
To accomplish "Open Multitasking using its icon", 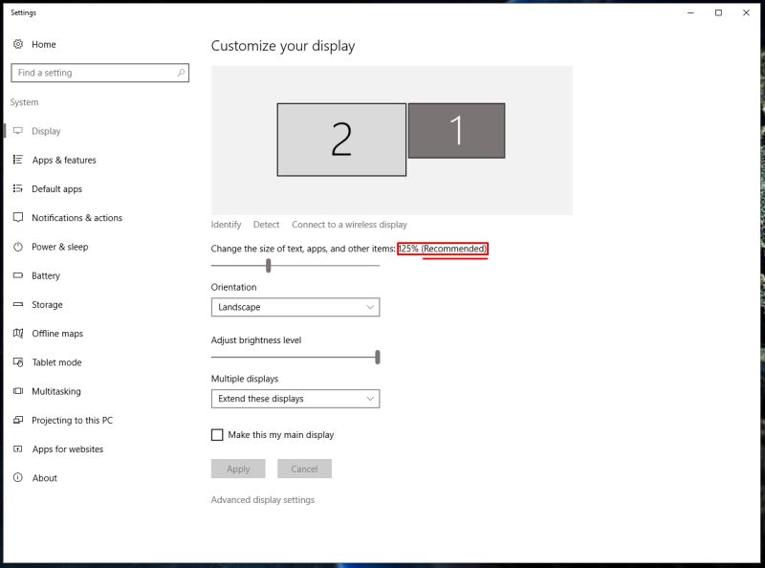I will tap(19, 391).
